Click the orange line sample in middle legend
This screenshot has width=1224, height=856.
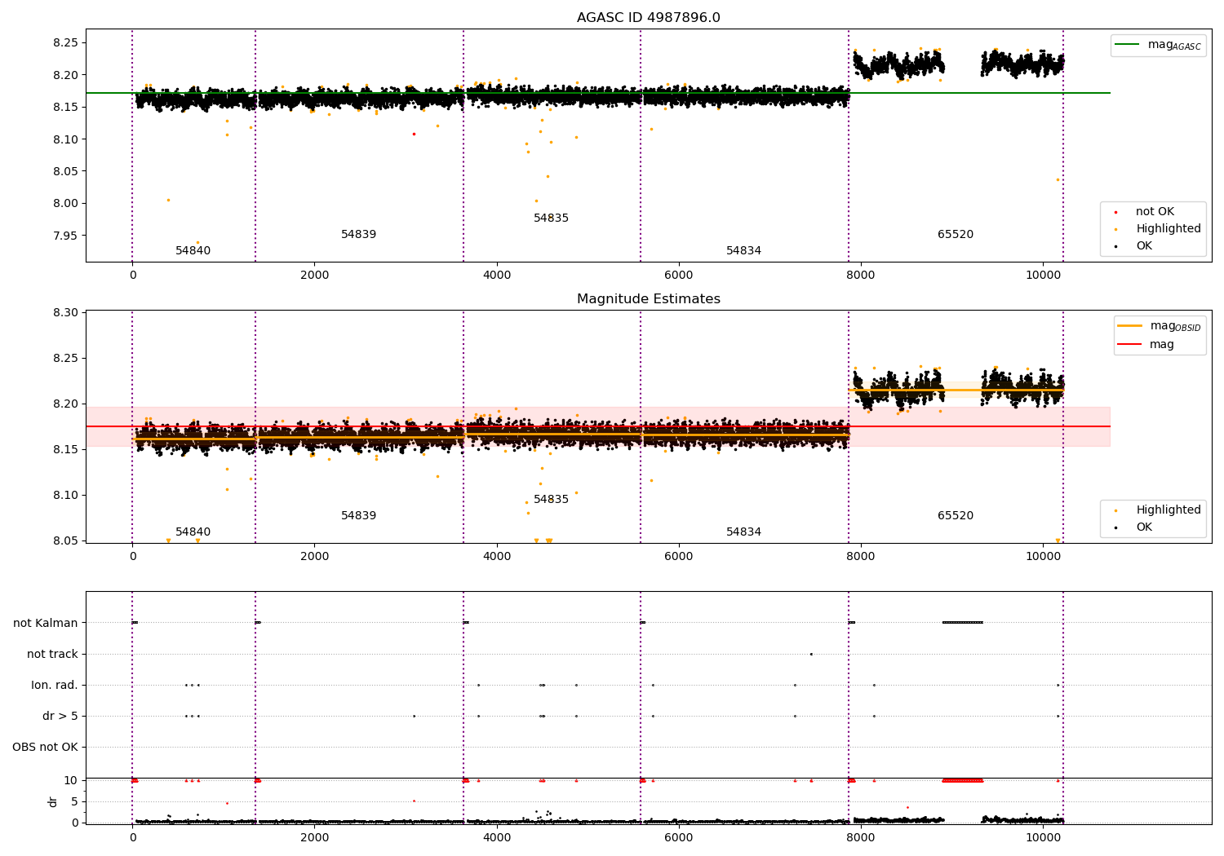pos(1130,326)
